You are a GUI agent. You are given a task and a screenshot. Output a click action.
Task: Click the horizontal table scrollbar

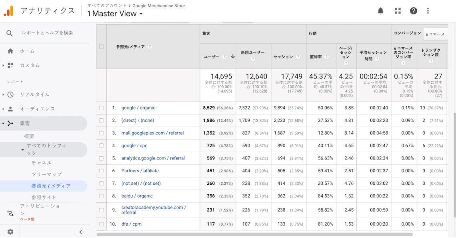254,234
